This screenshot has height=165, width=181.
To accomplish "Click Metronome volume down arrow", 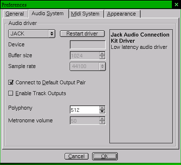I will pyautogui.click(x=102, y=122).
